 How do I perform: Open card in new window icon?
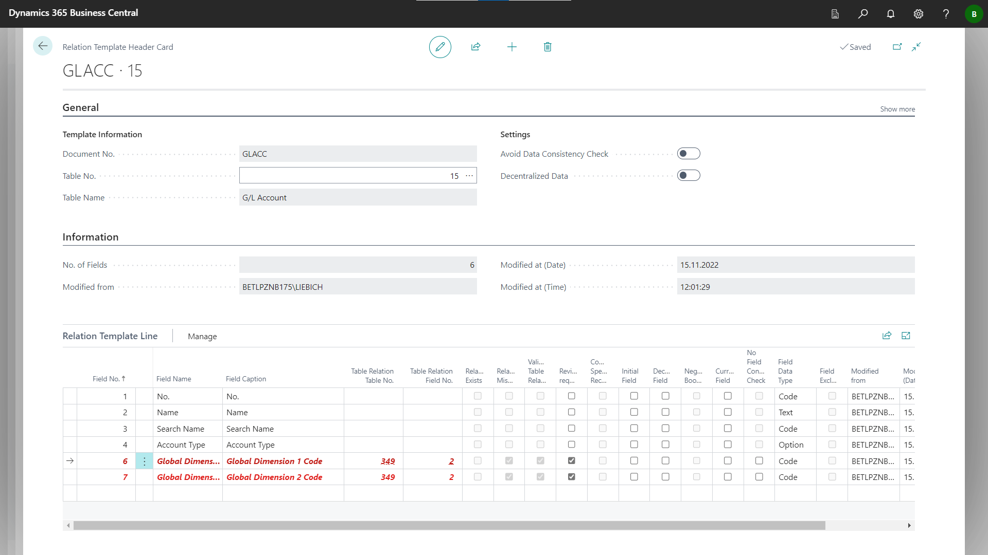897,47
